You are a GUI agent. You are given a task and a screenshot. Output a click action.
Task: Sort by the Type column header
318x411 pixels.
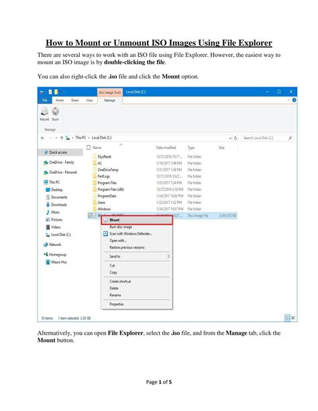pyautogui.click(x=191, y=148)
